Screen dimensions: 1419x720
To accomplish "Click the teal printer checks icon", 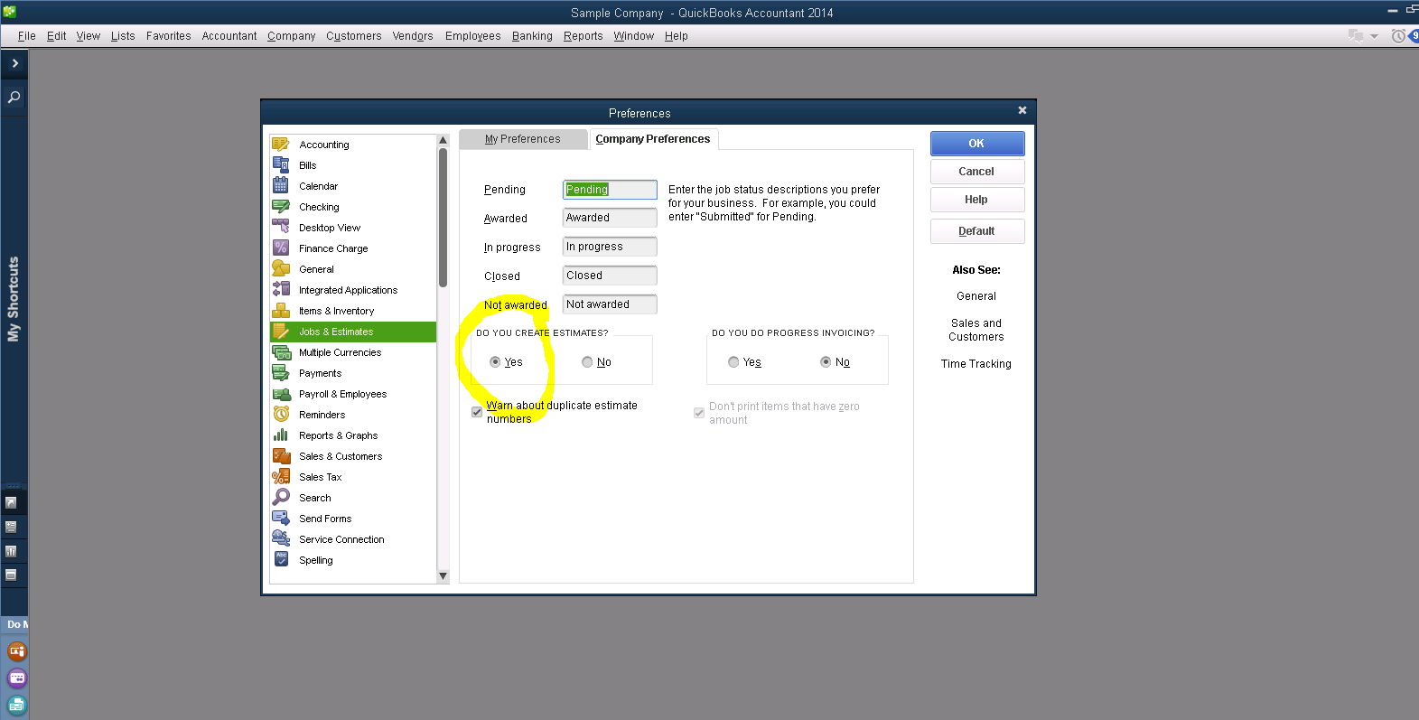I will tap(16, 706).
